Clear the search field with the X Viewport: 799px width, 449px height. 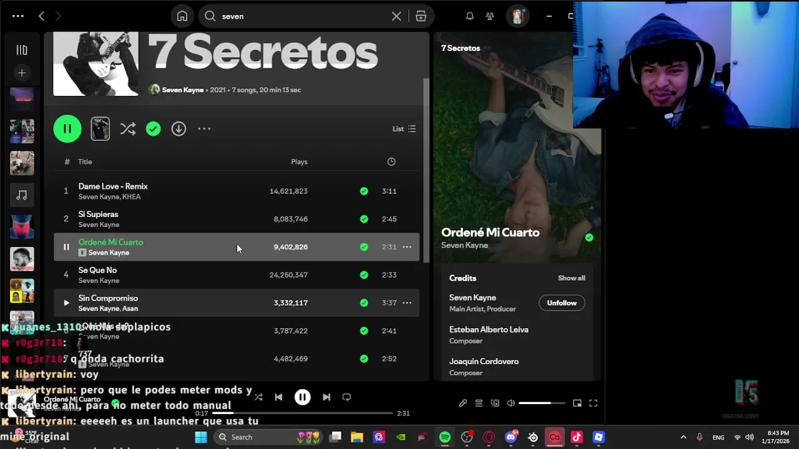pyautogui.click(x=396, y=16)
